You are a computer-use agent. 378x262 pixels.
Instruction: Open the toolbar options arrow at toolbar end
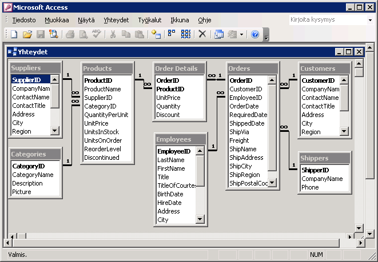266,35
